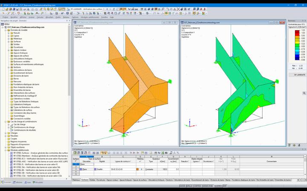The height and width of the screenshot is (191, 307).
Task: Click the magnifier icon at right edge
Action: coord(304,93)
